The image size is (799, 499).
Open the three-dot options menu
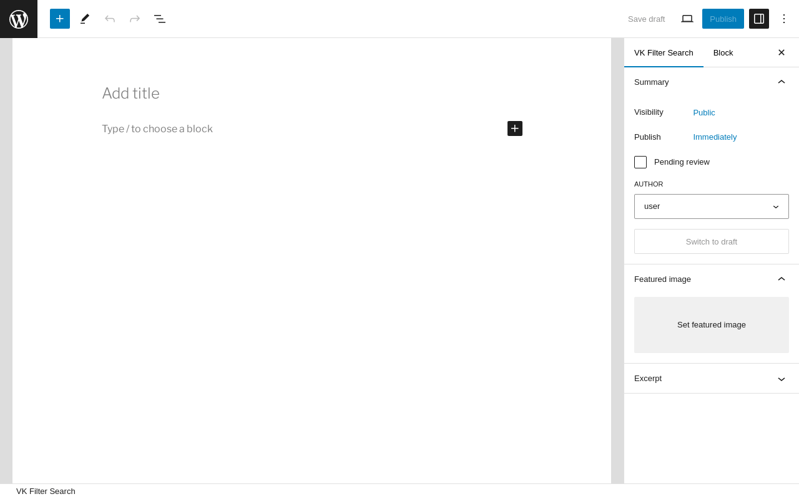(784, 19)
